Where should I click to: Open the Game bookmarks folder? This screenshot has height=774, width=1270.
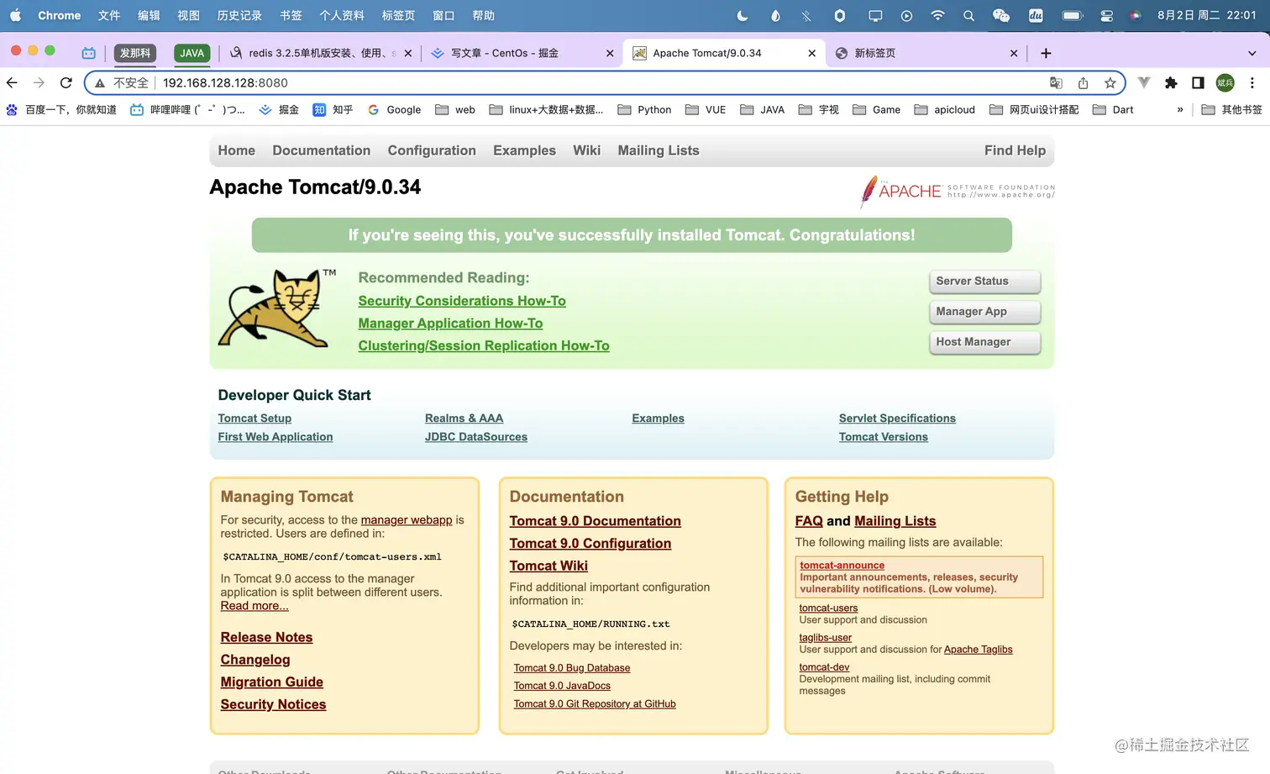pos(876,109)
